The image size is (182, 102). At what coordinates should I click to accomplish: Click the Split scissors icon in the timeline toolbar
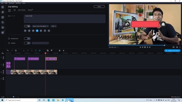pyautogui.click(x=24, y=50)
